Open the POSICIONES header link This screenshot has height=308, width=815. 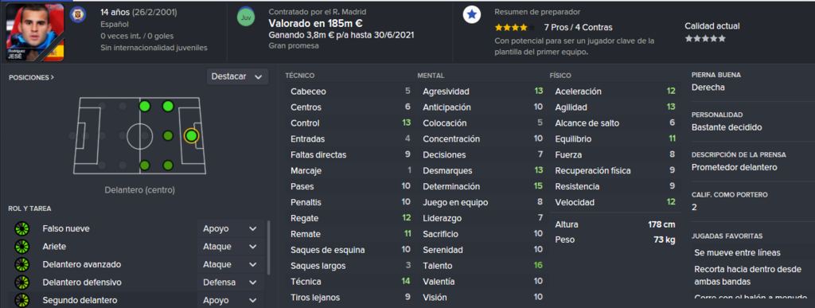click(31, 77)
